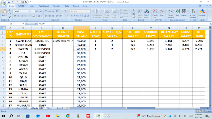Click the Format button in Cells group
The image size is (212, 119).
point(125,17)
